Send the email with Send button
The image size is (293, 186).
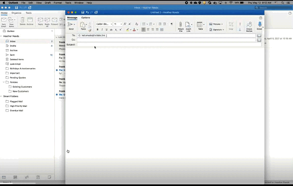(x=70, y=26)
